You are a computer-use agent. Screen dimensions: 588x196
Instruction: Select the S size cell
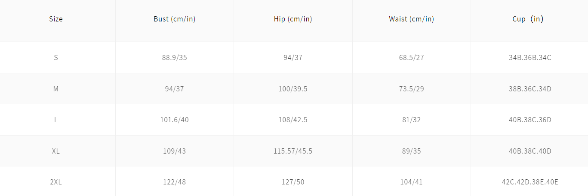[56, 57]
